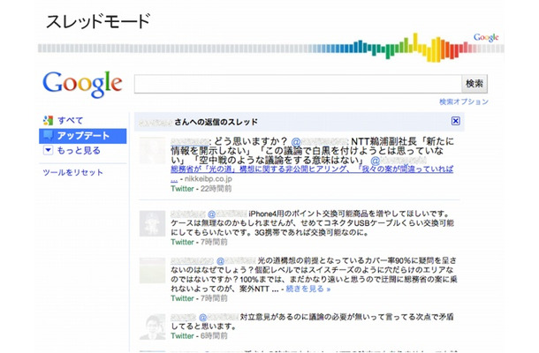The height and width of the screenshot is (353, 539).
Task: Select アップデート in the sidebar
Action: (83, 136)
